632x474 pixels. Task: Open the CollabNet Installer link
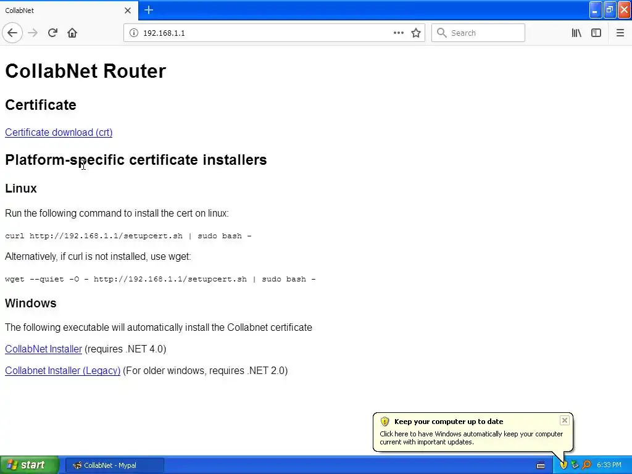pyautogui.click(x=44, y=349)
